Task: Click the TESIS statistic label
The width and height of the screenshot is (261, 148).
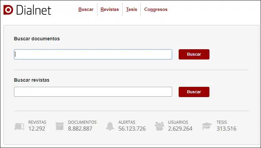Action: [x=222, y=122]
